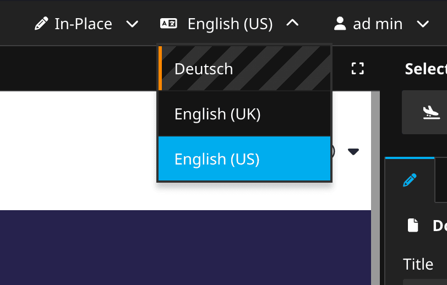Click the small black caret in content area
The height and width of the screenshot is (285, 447).
(x=353, y=152)
